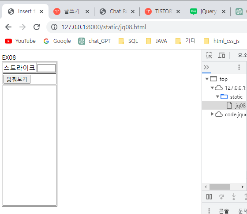The image size is (247, 214).
Task: Open the SQL bookmark folder
Action: [x=128, y=41]
